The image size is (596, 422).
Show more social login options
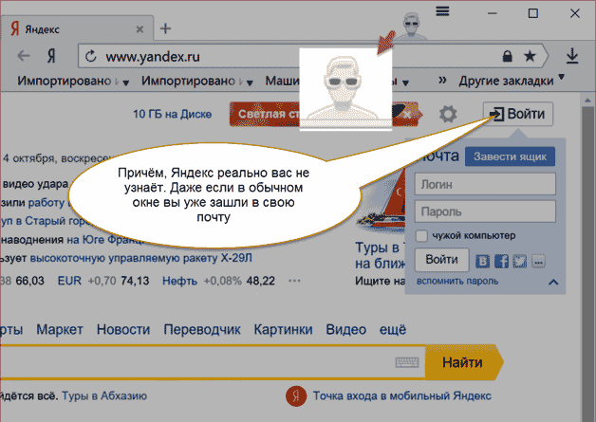coord(538,262)
